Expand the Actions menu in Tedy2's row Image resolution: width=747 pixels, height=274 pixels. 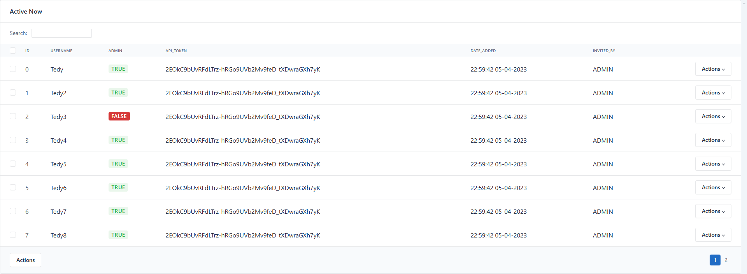point(713,92)
